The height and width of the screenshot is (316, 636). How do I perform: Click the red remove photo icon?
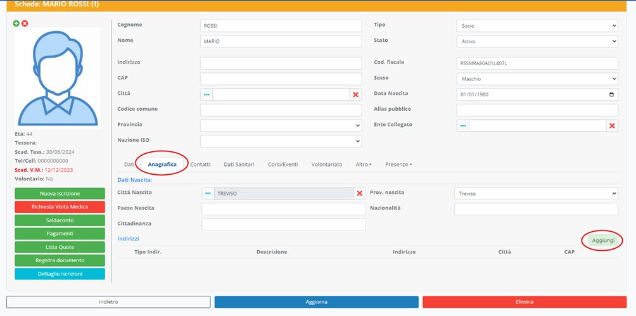[x=25, y=23]
